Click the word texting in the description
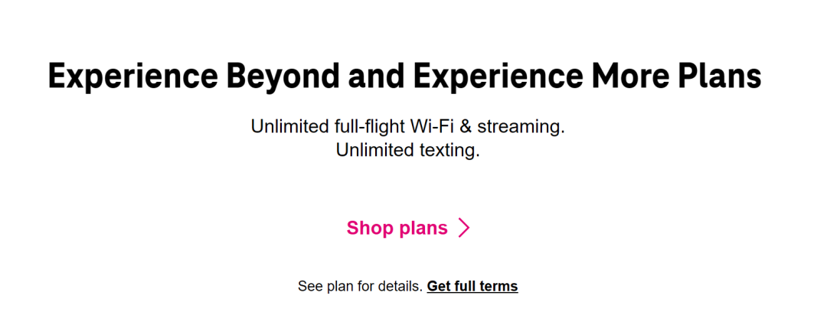This screenshot has height=312, width=827. pyautogui.click(x=446, y=151)
